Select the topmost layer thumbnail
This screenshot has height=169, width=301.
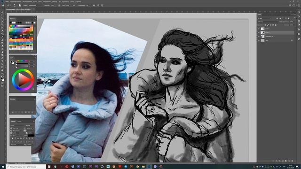262,29
